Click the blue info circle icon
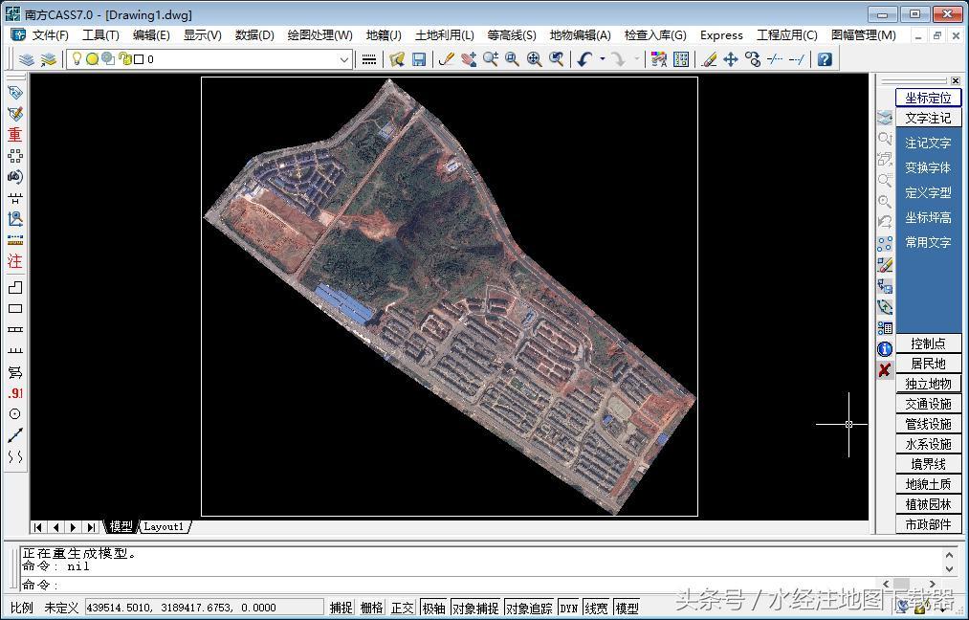This screenshot has height=620, width=969. (x=885, y=349)
